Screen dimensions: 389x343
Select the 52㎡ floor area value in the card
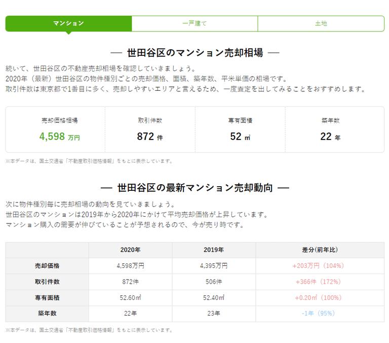click(x=240, y=136)
